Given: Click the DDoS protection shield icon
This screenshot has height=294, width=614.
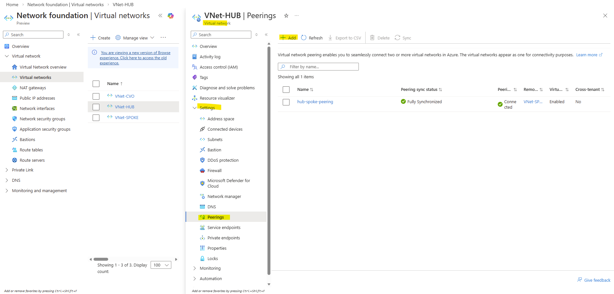Looking at the screenshot, I should [x=202, y=160].
